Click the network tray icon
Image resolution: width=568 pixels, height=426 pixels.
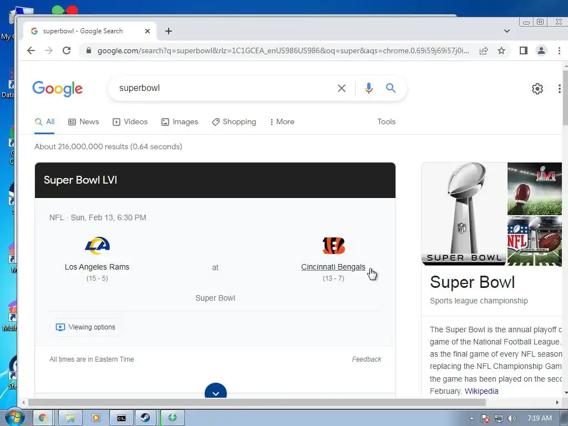499,418
